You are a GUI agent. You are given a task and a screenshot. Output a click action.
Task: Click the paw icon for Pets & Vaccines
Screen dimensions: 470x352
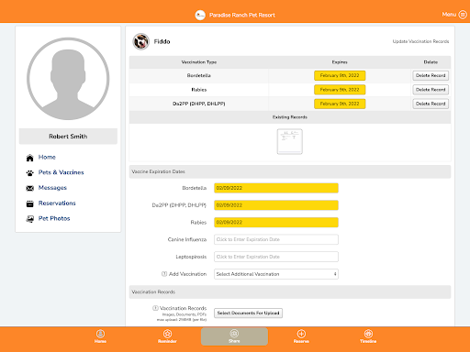[x=29, y=173]
